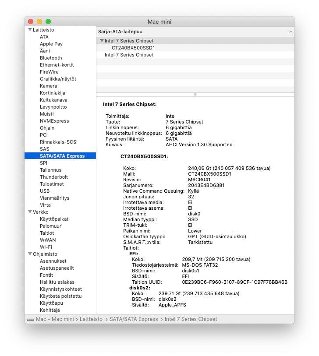Click the Mac computer icon in path bar
Screen dimensions: 319x356
[x=31, y=320]
